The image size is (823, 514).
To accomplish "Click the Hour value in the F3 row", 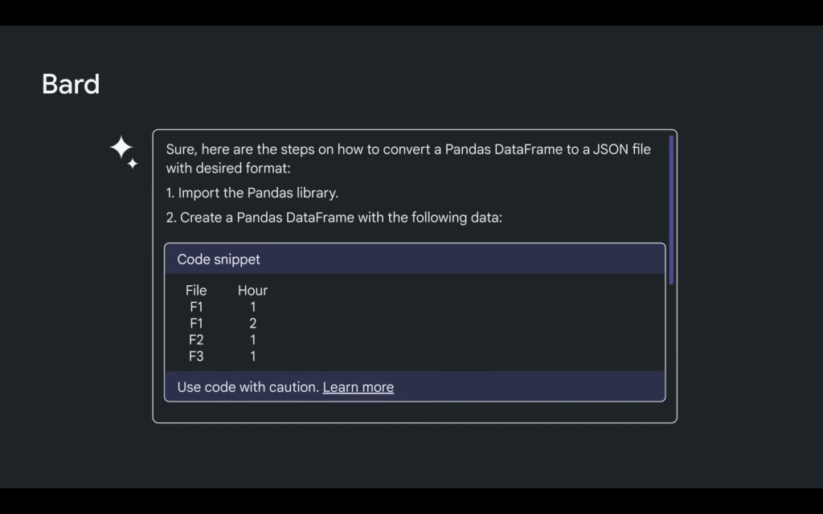I will click(x=252, y=357).
